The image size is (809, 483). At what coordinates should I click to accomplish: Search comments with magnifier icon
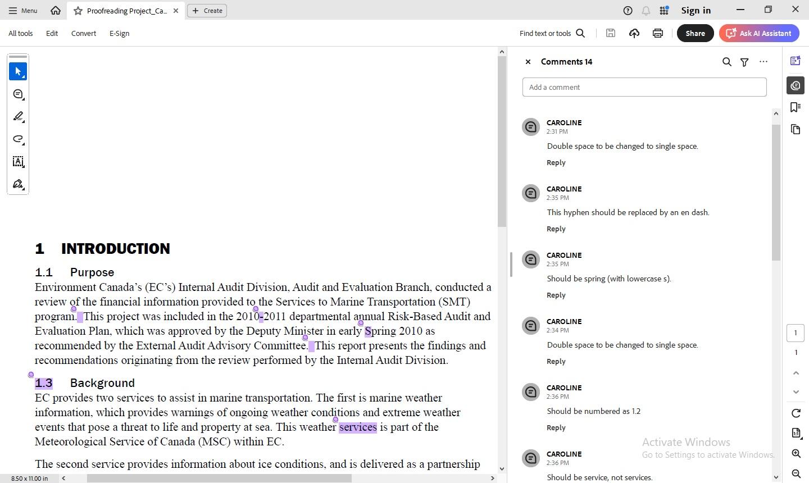(x=727, y=62)
